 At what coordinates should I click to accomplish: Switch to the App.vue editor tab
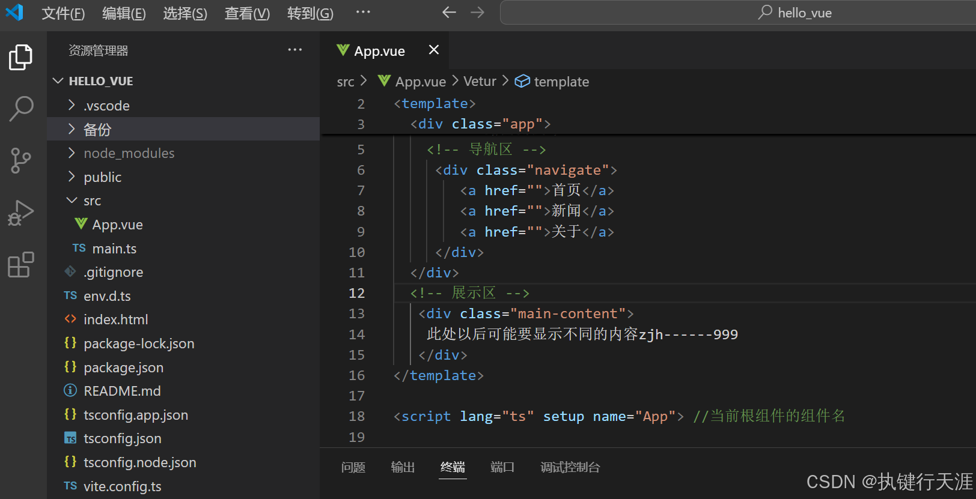(x=385, y=50)
